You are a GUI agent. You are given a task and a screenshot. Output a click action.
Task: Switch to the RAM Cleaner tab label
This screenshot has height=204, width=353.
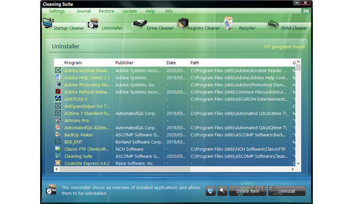point(294,28)
